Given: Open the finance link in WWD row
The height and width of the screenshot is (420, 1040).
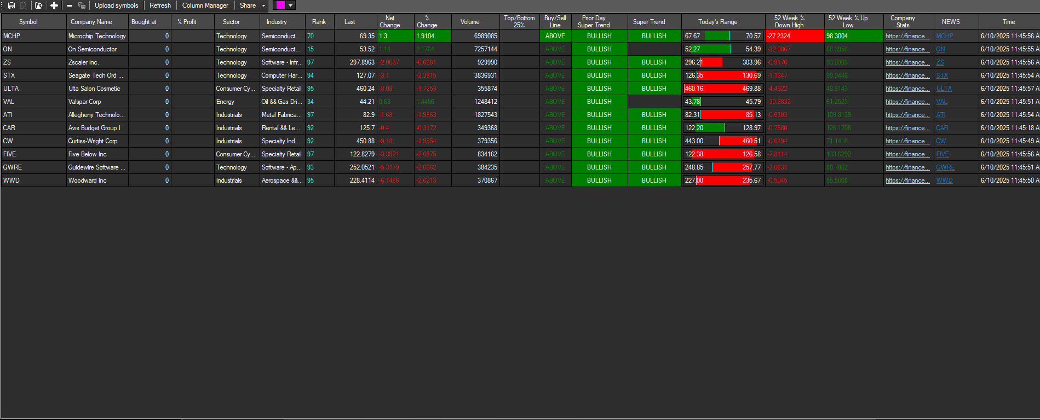Looking at the screenshot, I should 907,180.
